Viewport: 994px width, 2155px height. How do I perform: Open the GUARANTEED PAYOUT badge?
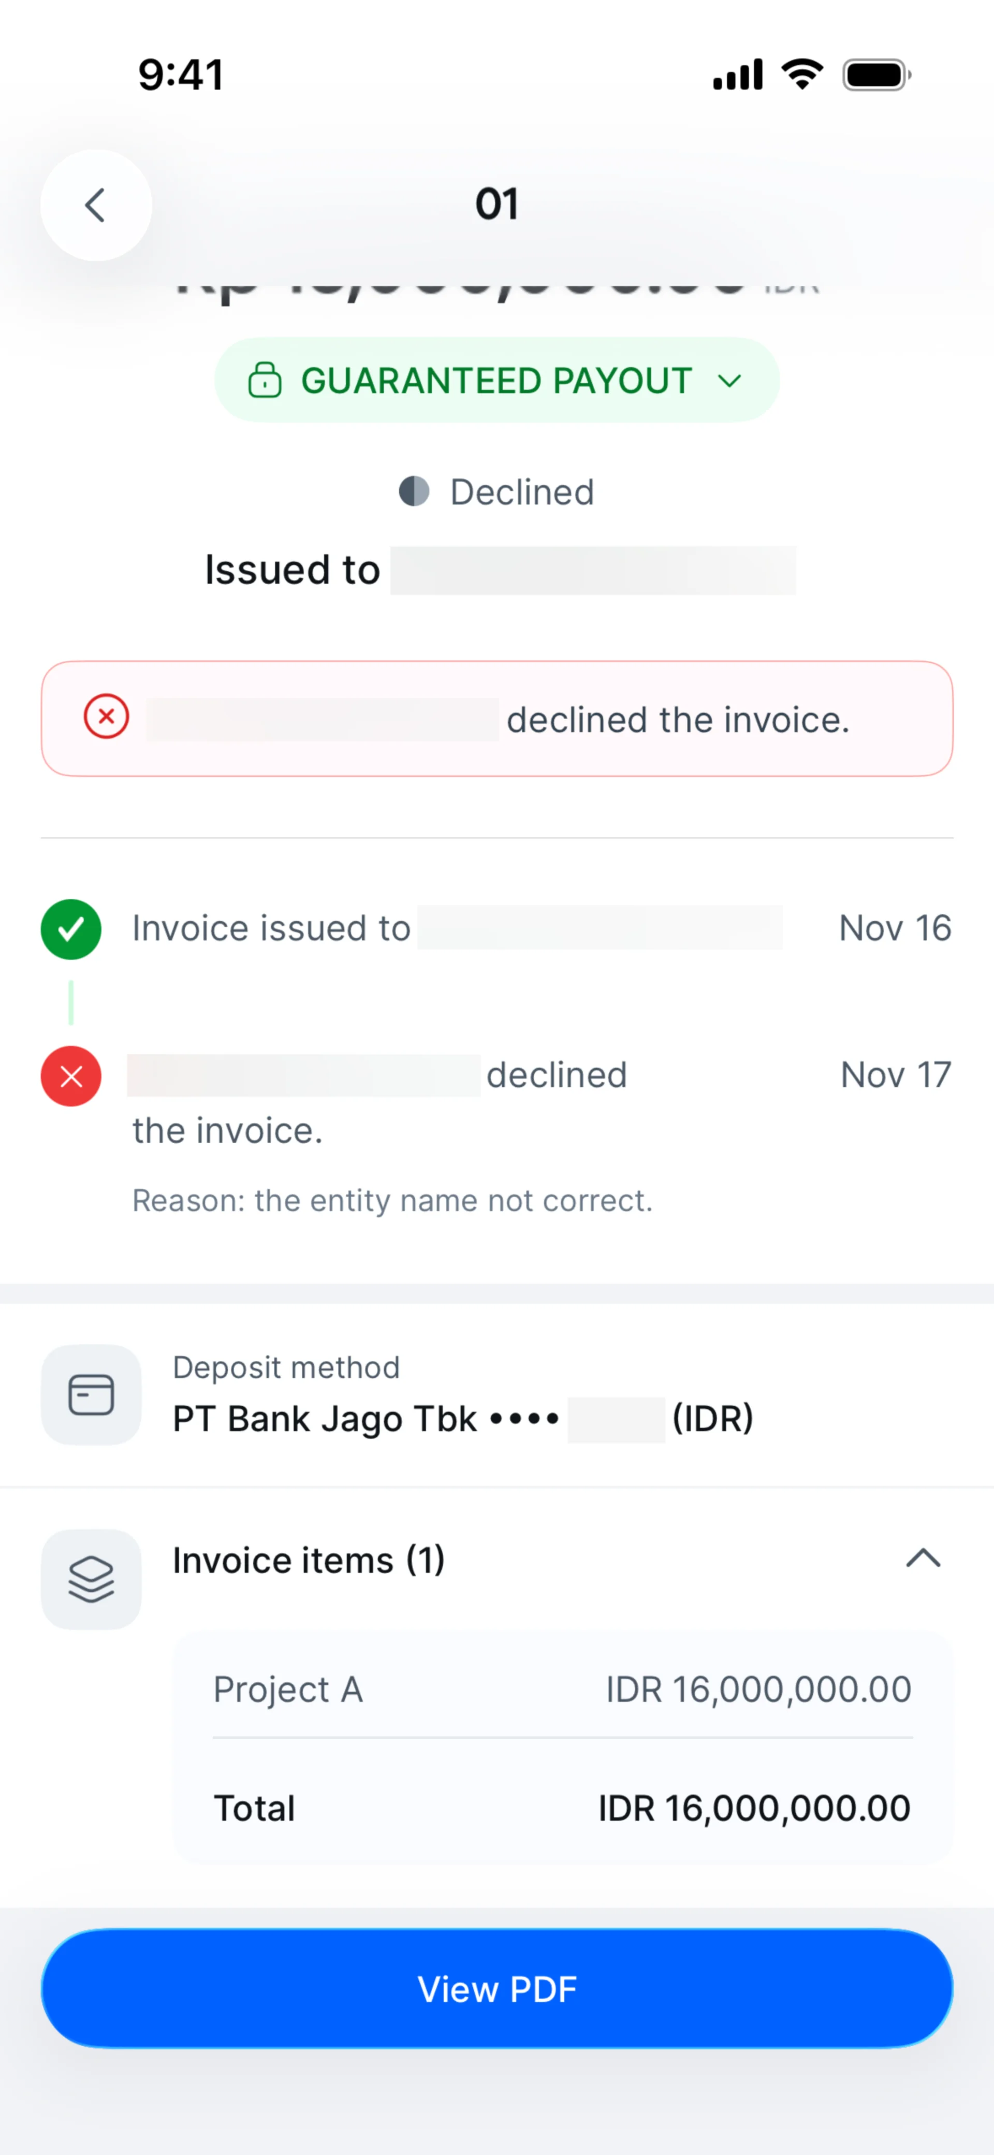pyautogui.click(x=496, y=381)
